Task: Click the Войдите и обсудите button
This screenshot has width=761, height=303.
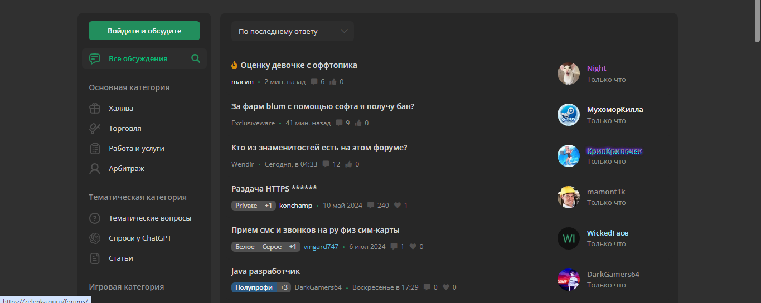Action: [144, 31]
